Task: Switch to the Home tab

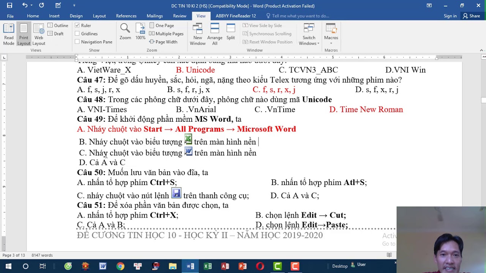Action: coord(33,16)
